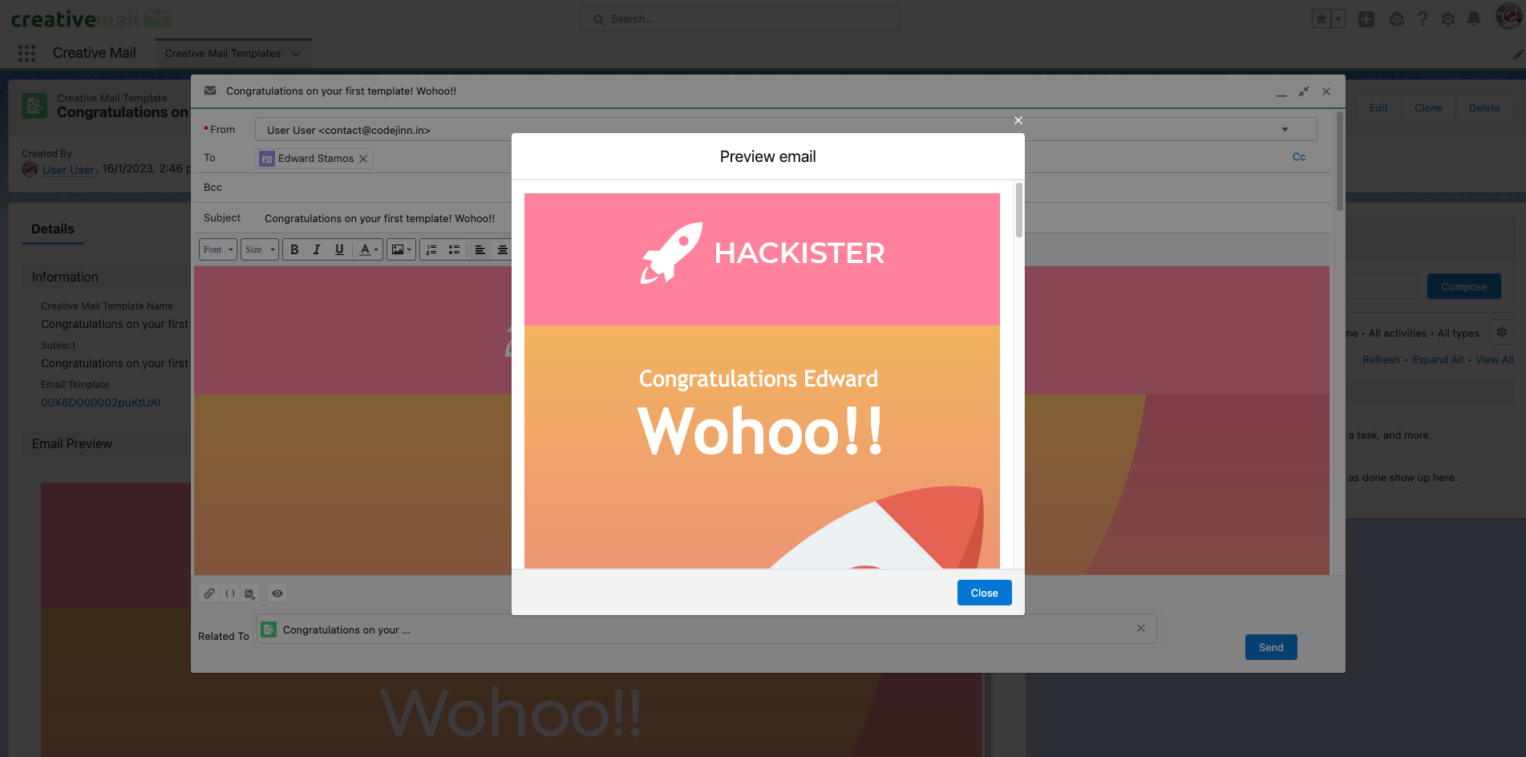Click the bulleted list icon
1526x757 pixels.
(x=454, y=249)
